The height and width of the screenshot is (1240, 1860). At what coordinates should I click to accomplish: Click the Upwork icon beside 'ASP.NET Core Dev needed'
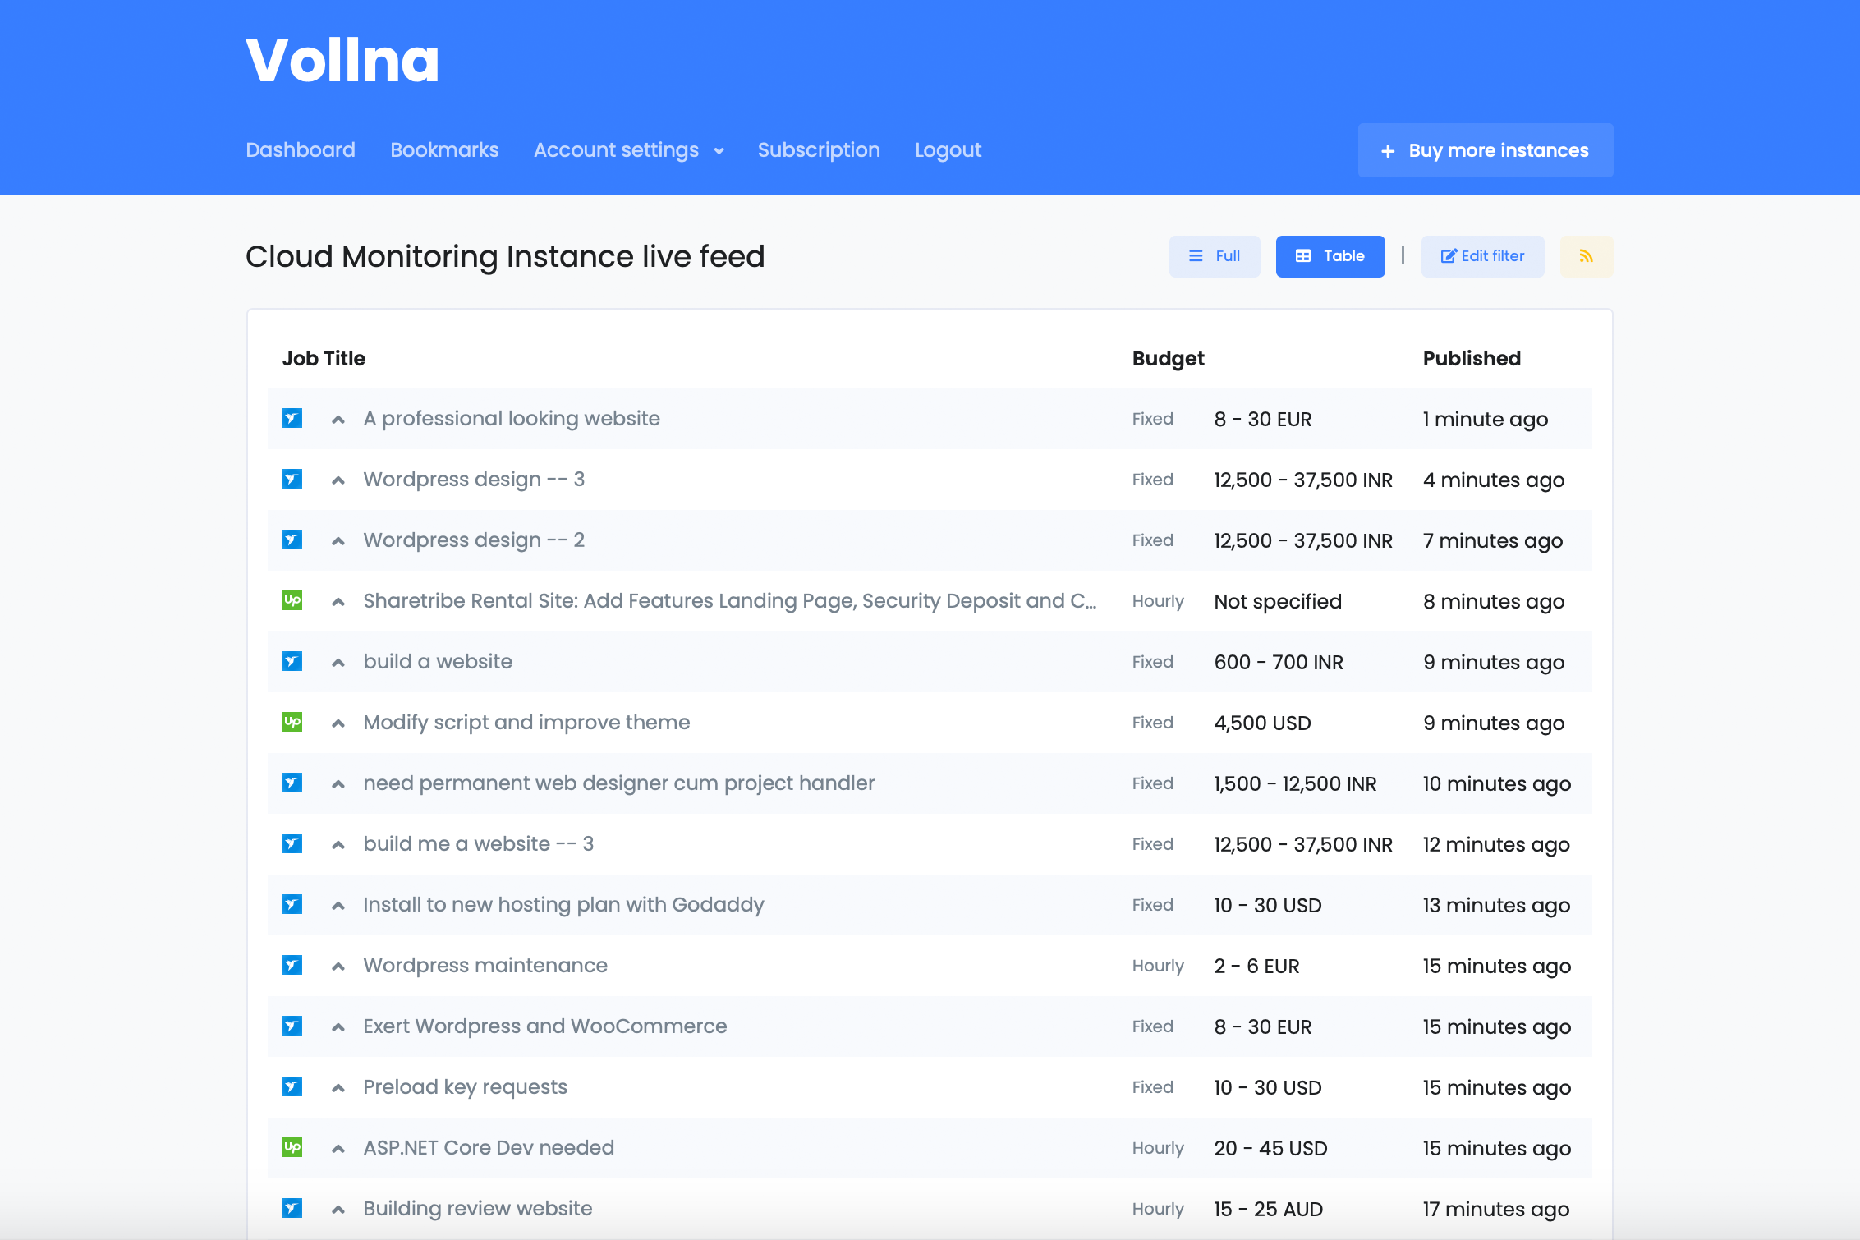[x=292, y=1148]
